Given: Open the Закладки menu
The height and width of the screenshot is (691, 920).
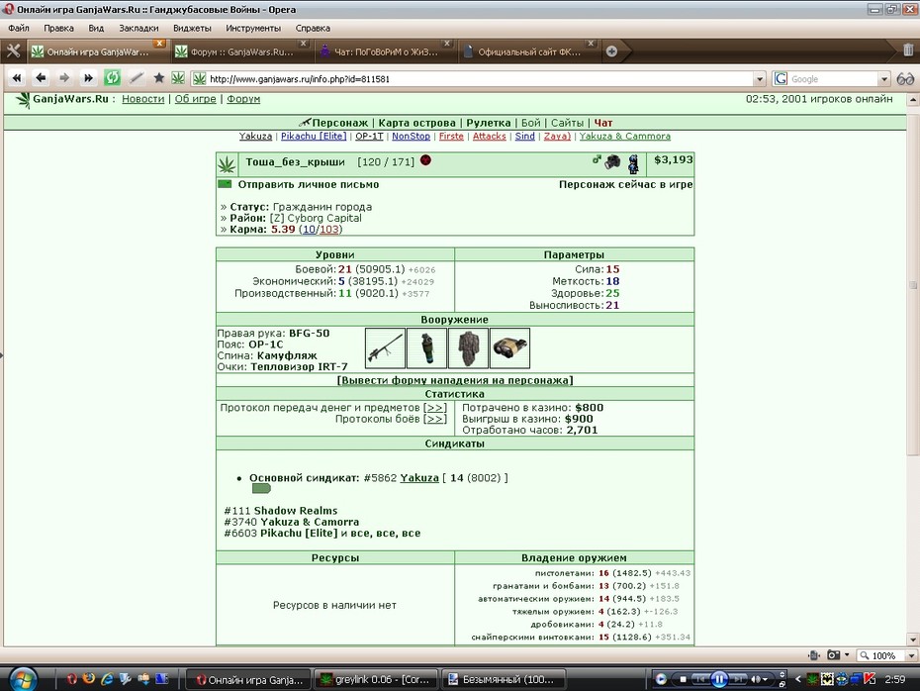Looking at the screenshot, I should coord(138,28).
